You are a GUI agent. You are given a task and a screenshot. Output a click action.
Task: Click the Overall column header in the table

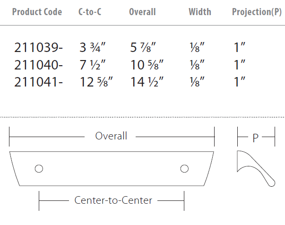[142, 12]
